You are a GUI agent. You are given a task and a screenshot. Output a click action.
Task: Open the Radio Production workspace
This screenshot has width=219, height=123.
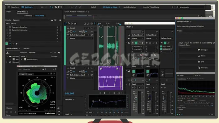(x=130, y=7)
